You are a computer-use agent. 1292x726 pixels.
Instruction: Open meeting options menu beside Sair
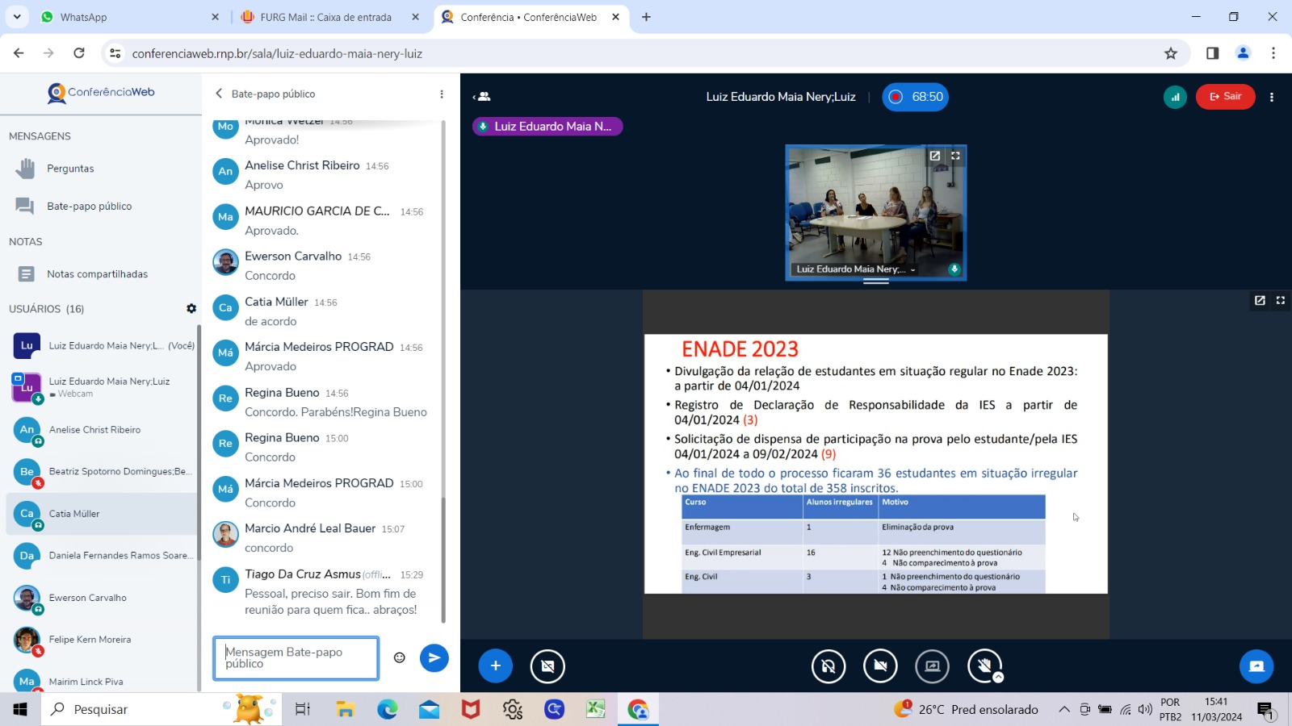[1272, 97]
